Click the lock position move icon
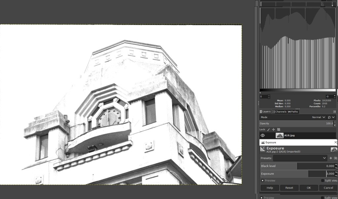Viewport: 338px width, 199px height. coord(274,130)
